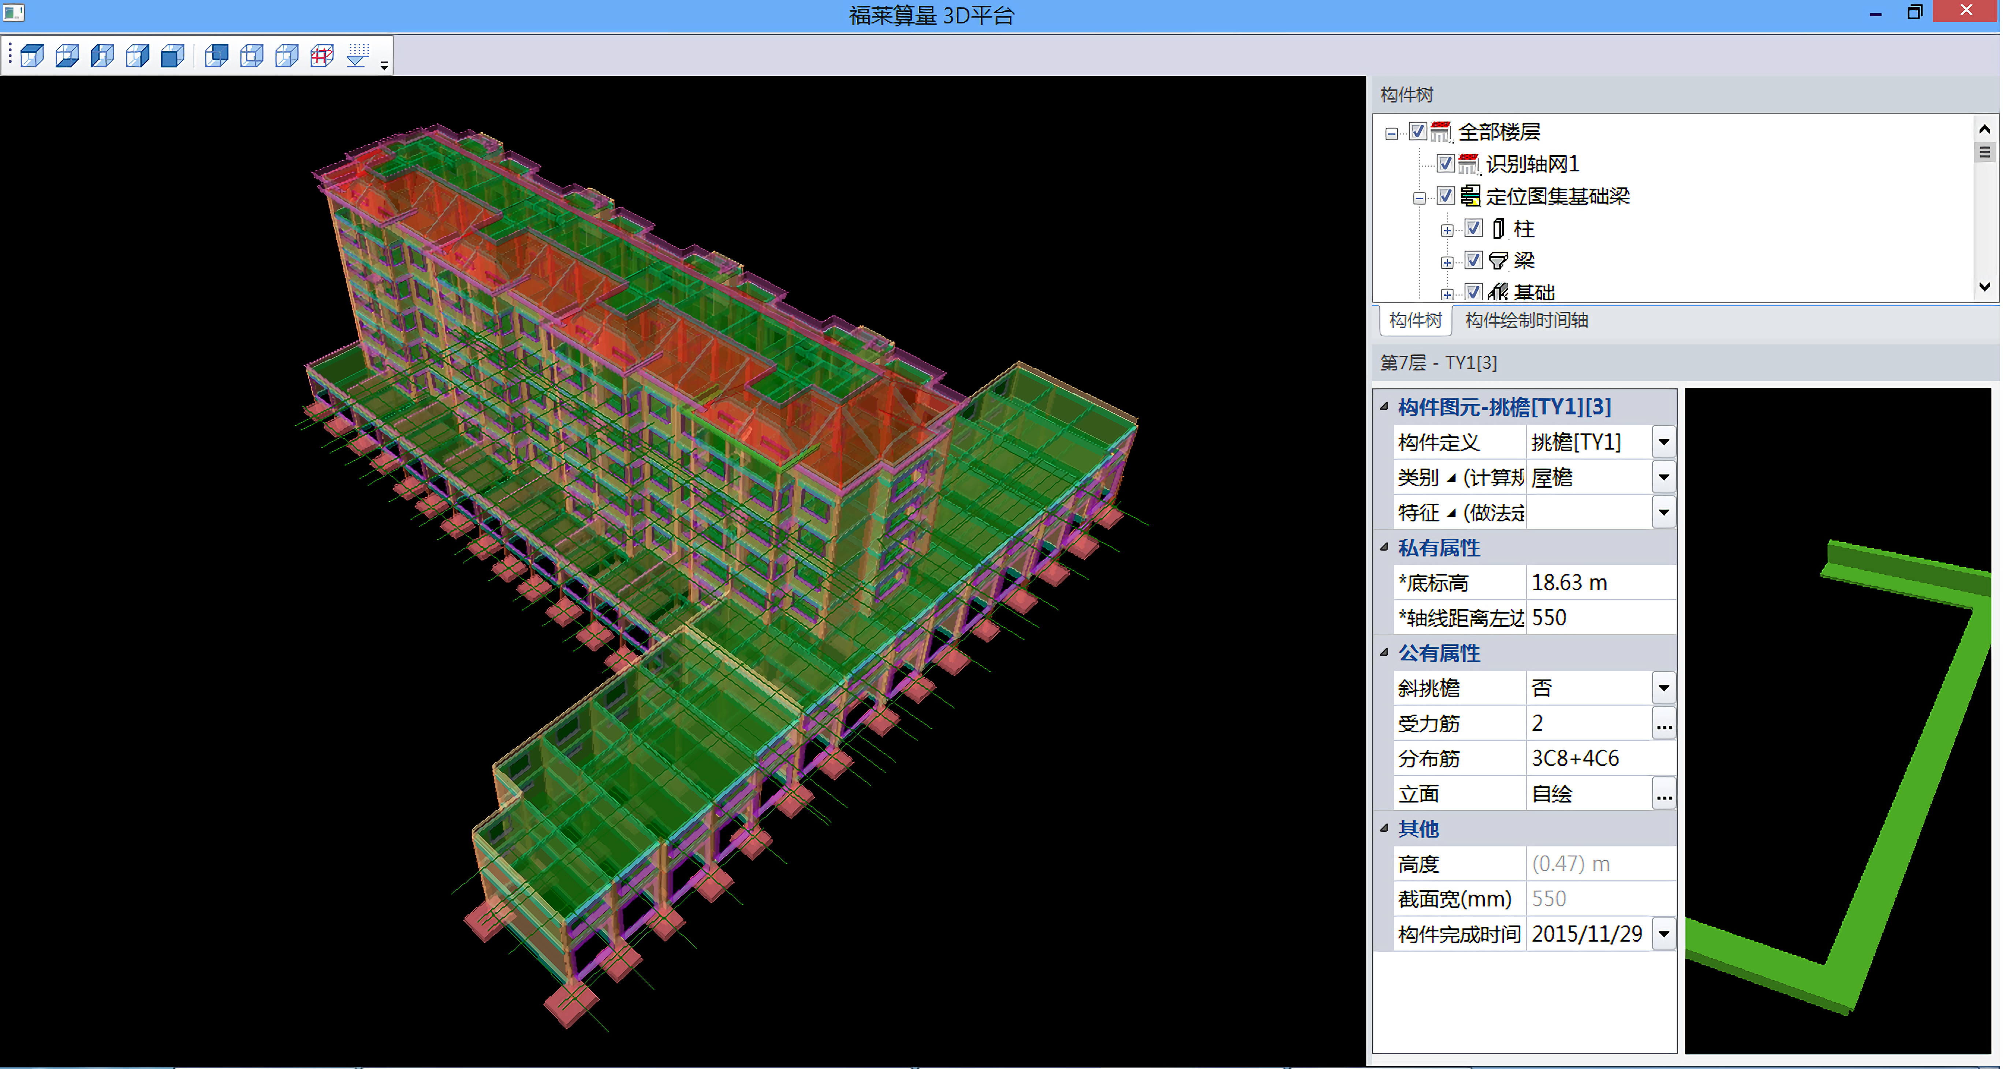Switch to front view cube icon
Viewport: 2006px width, 1069px height.
click(172, 56)
